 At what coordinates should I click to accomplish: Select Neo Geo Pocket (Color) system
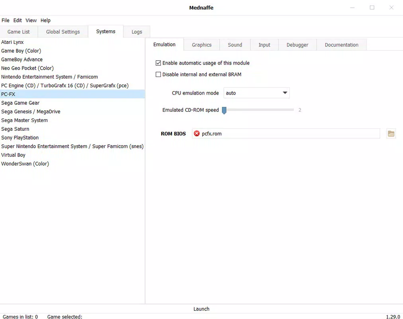(x=72, y=68)
